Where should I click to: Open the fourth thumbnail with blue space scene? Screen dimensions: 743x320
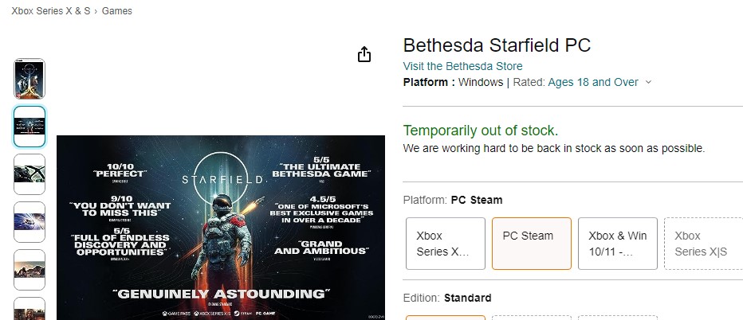pos(29,222)
